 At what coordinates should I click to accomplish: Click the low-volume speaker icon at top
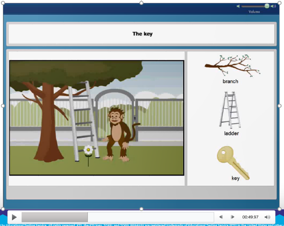coord(238,7)
